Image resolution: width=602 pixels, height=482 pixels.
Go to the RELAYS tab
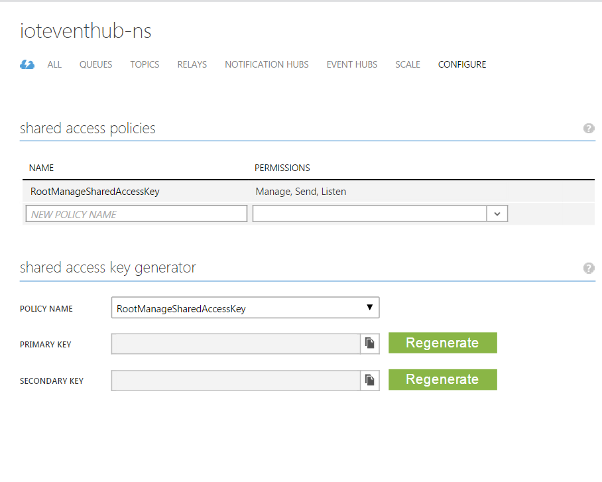pyautogui.click(x=192, y=64)
